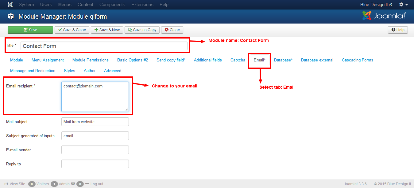The height and width of the screenshot is (188, 414).
Task: Click the red Close button
Action: tap(172, 30)
